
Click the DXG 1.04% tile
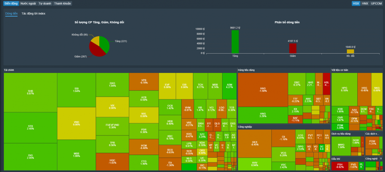point(112,84)
